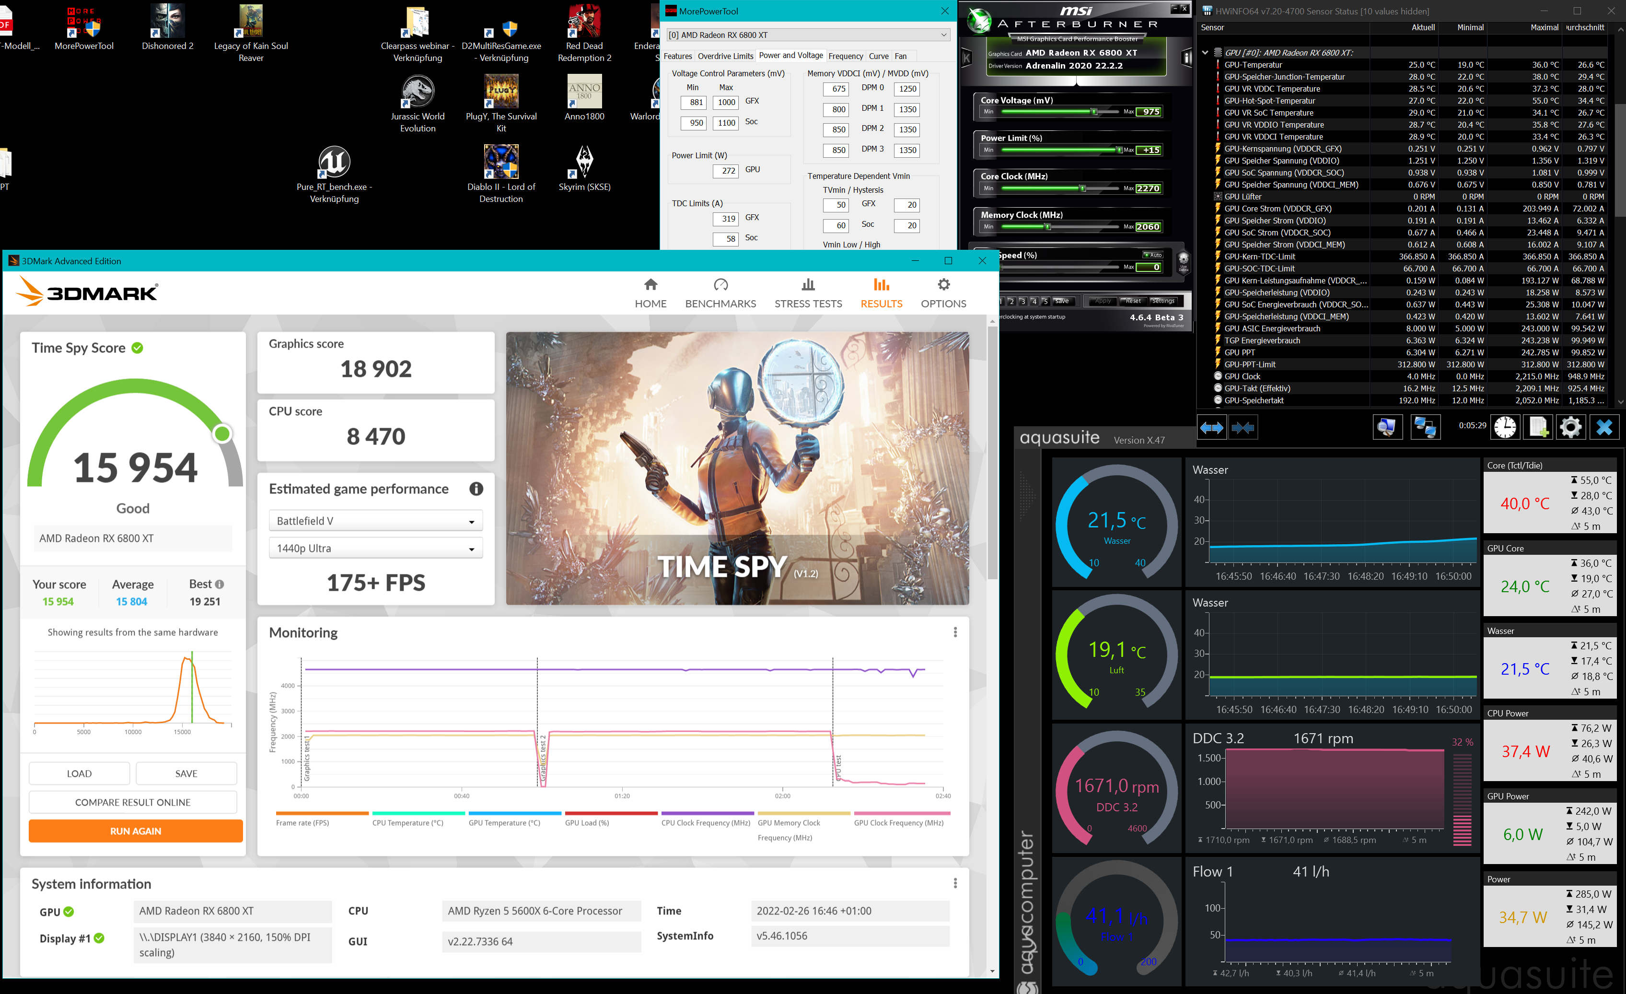1626x994 pixels.
Task: Open AMD Radeon RX 6800 XT device dropdown
Action: click(x=808, y=35)
